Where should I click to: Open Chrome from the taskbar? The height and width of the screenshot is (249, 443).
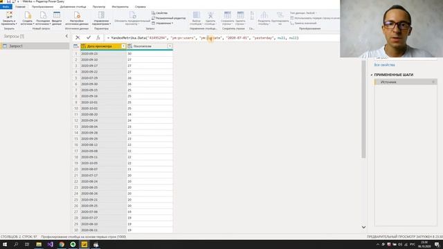[x=62, y=244]
